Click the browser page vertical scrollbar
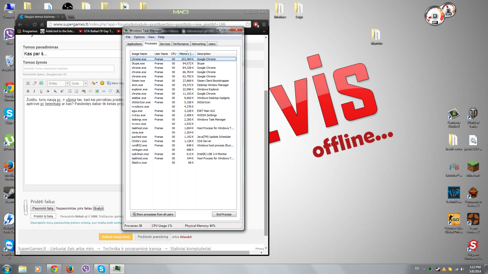 click(x=266, y=162)
